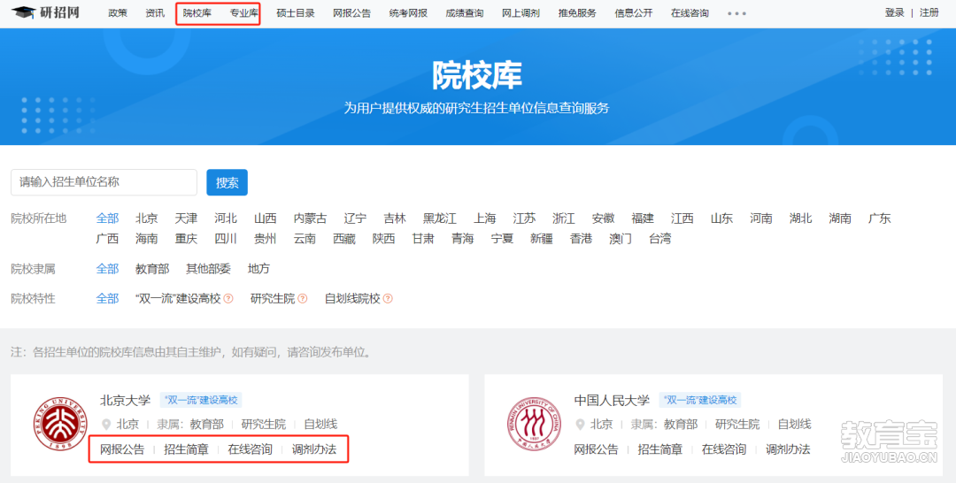This screenshot has height=483, width=956.
Task: Filter schools by 河北
Action: coord(226,218)
